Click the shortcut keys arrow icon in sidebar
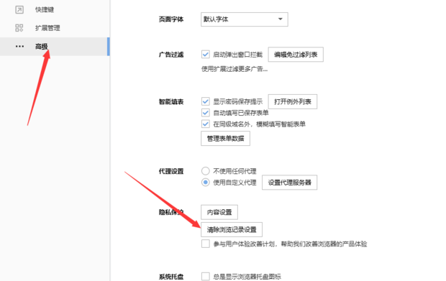The height and width of the screenshot is (281, 446). (x=19, y=9)
